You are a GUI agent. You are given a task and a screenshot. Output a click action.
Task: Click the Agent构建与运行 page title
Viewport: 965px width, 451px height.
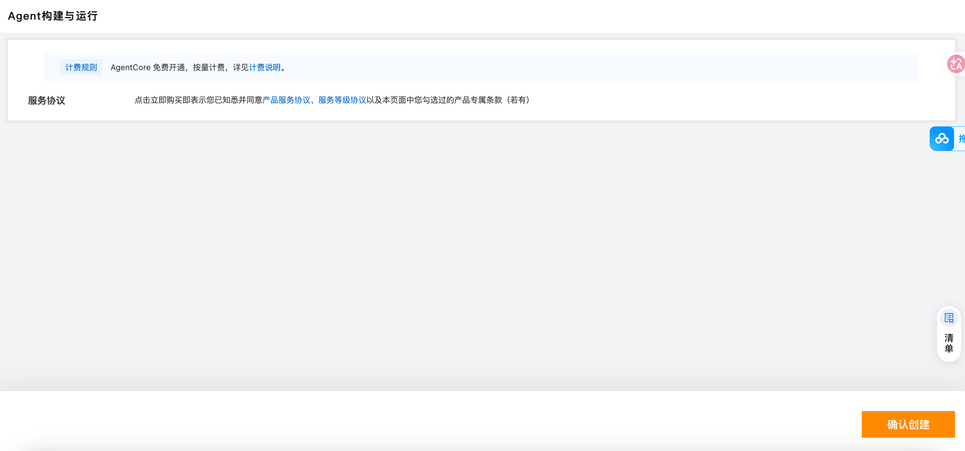point(53,16)
